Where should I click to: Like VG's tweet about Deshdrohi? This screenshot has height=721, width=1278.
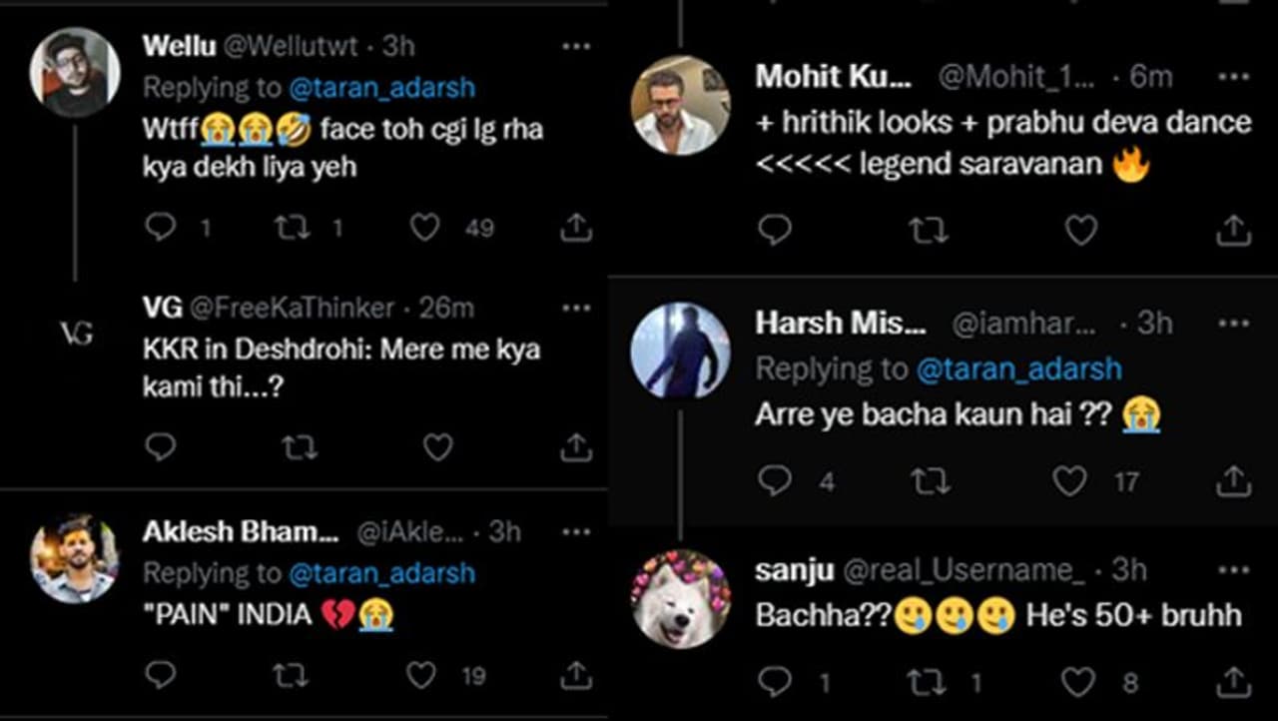coord(437,447)
